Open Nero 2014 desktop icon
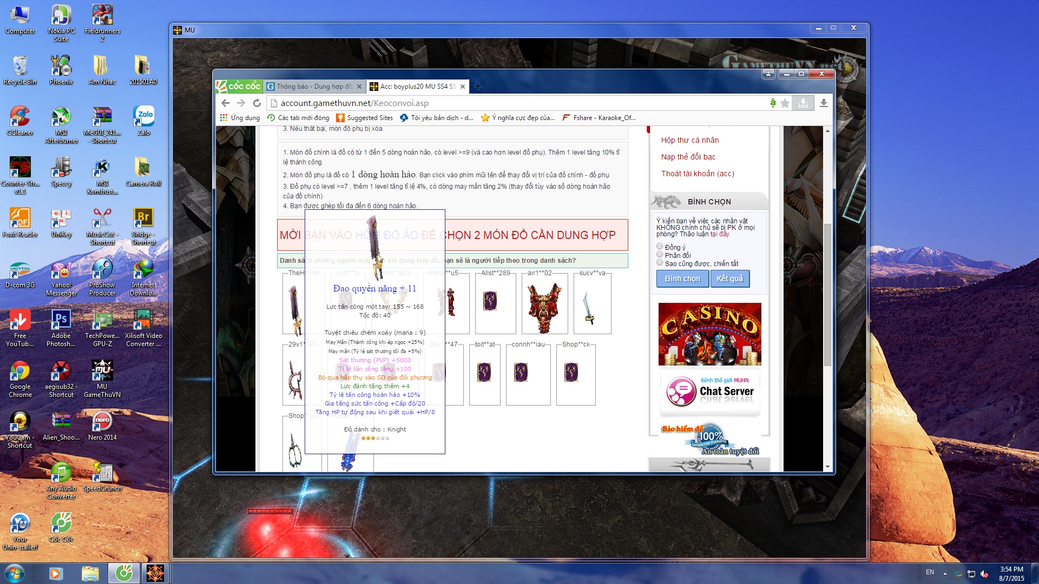Image resolution: width=1039 pixels, height=584 pixels. pyautogui.click(x=102, y=426)
